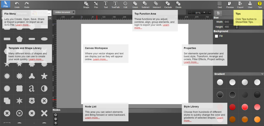Hide tips with the Tips button
This screenshot has height=126, width=264.
click(x=260, y=5)
